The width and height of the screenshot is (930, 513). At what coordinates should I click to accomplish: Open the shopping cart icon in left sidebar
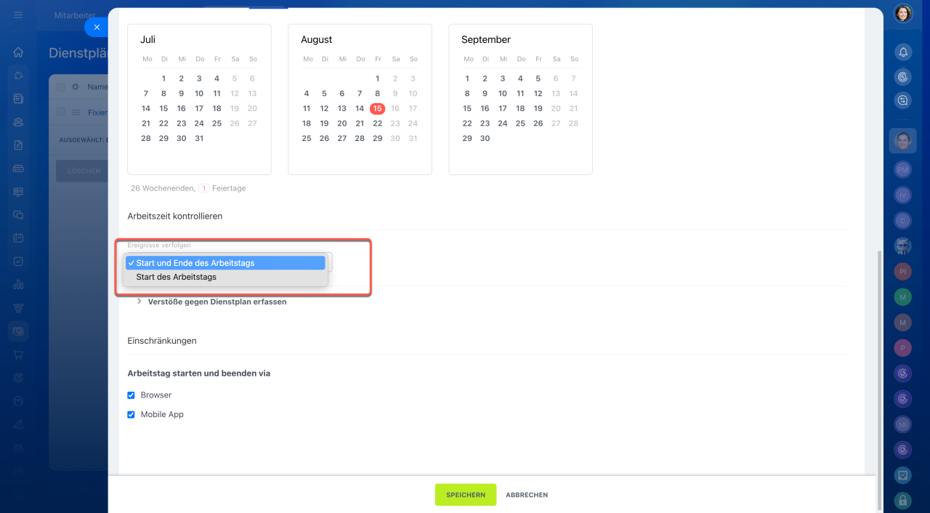coord(18,355)
